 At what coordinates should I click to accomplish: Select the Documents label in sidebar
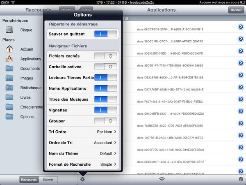pos(30,69)
